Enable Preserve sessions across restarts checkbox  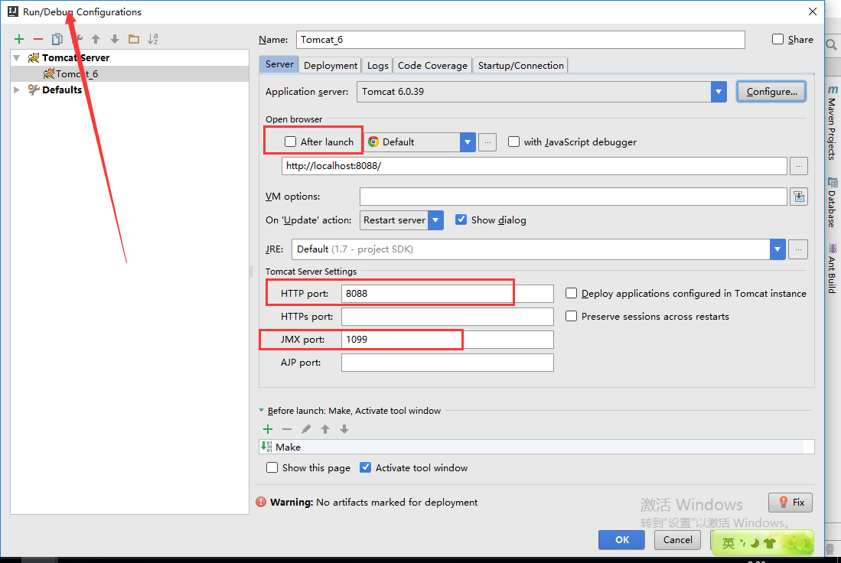click(x=571, y=317)
